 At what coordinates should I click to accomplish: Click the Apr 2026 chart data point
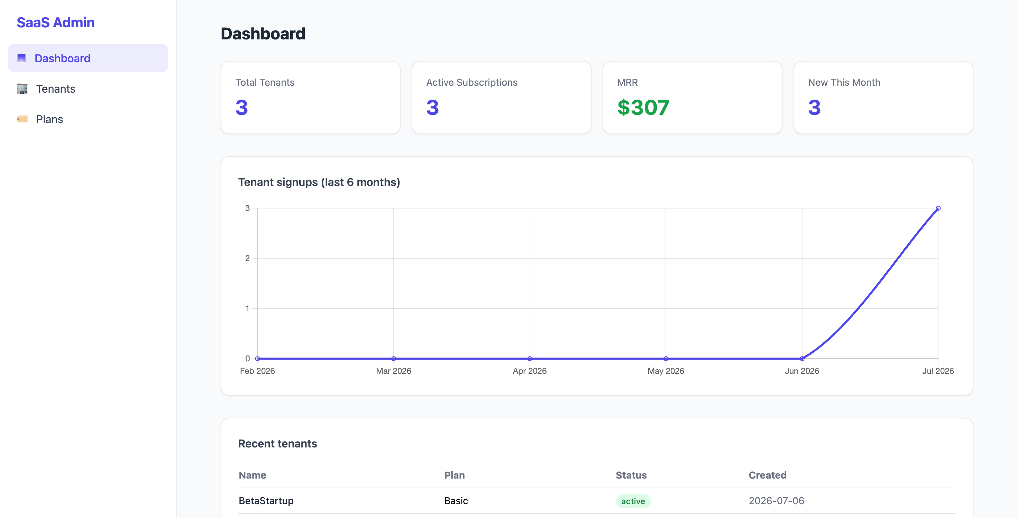(530, 359)
